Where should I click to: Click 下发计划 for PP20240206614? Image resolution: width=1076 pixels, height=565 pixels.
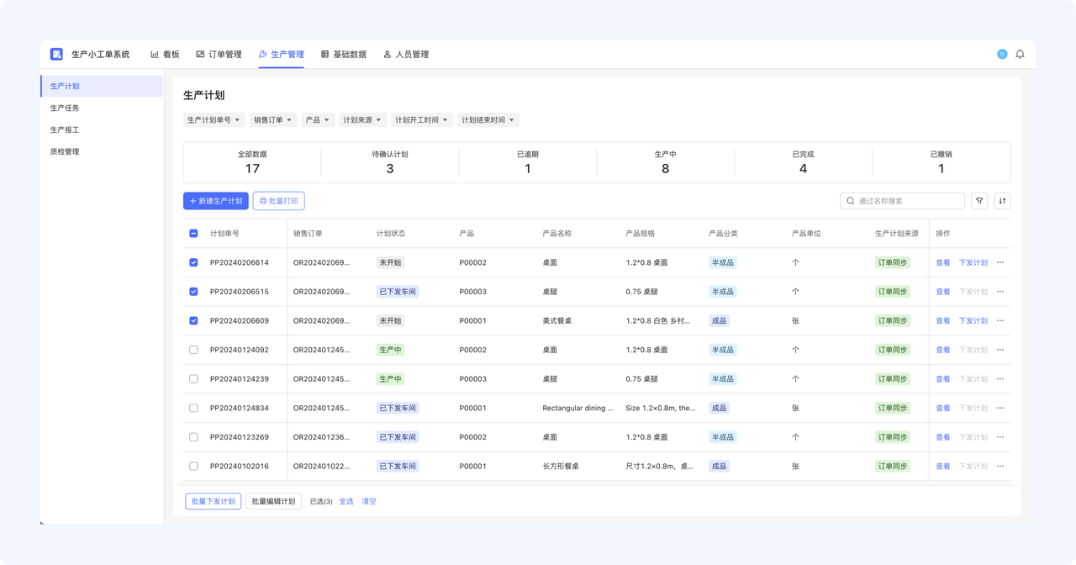point(973,262)
